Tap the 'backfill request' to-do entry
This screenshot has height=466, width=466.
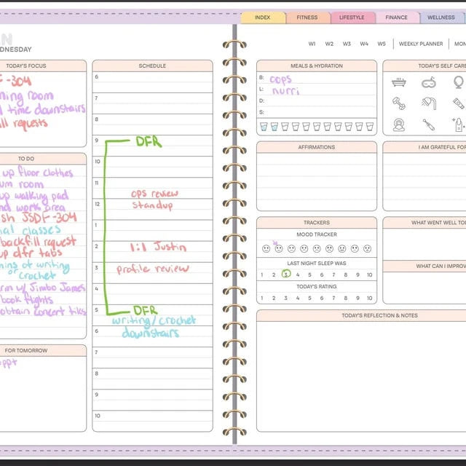pos(39,241)
